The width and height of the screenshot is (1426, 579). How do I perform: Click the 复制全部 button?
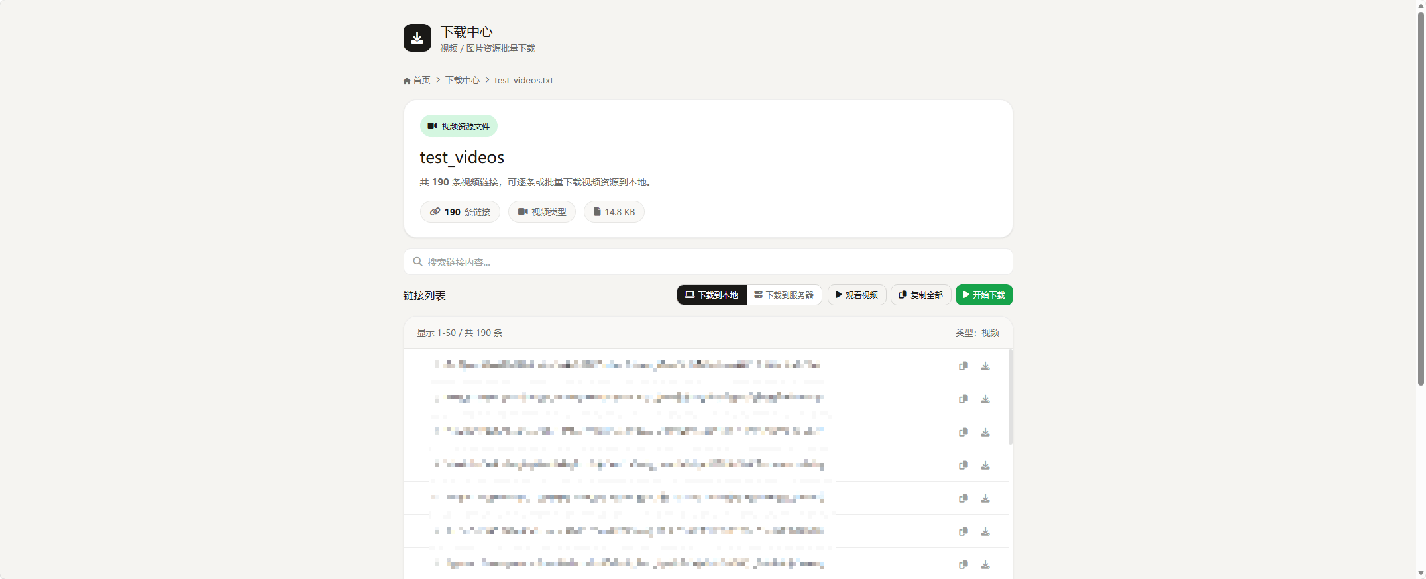click(x=921, y=295)
